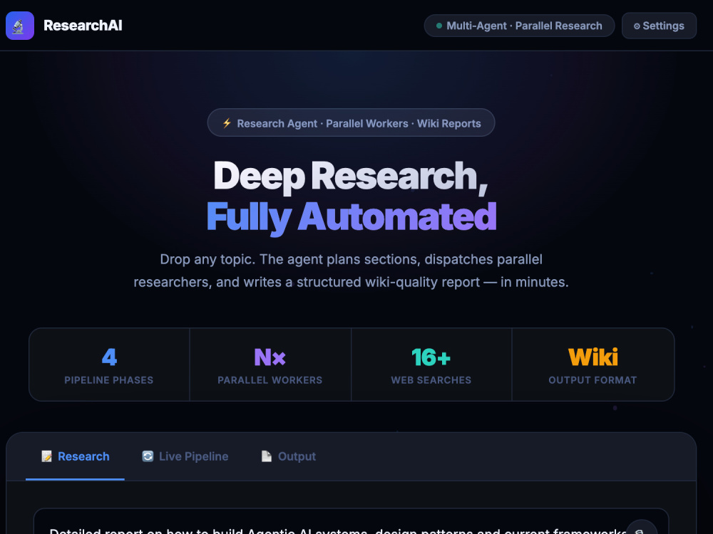Click the "Deep Research," headline text
Screen dimensions: 713x534
coord(351,177)
